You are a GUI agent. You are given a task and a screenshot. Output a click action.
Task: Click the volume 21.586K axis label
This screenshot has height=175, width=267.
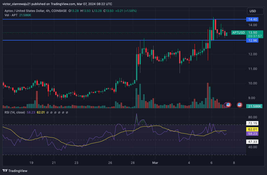click(254, 106)
